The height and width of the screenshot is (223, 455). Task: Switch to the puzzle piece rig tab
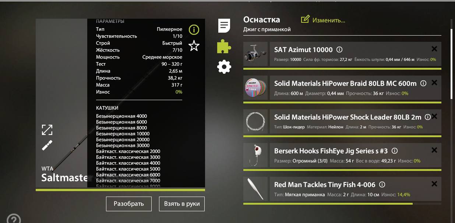coord(224,47)
